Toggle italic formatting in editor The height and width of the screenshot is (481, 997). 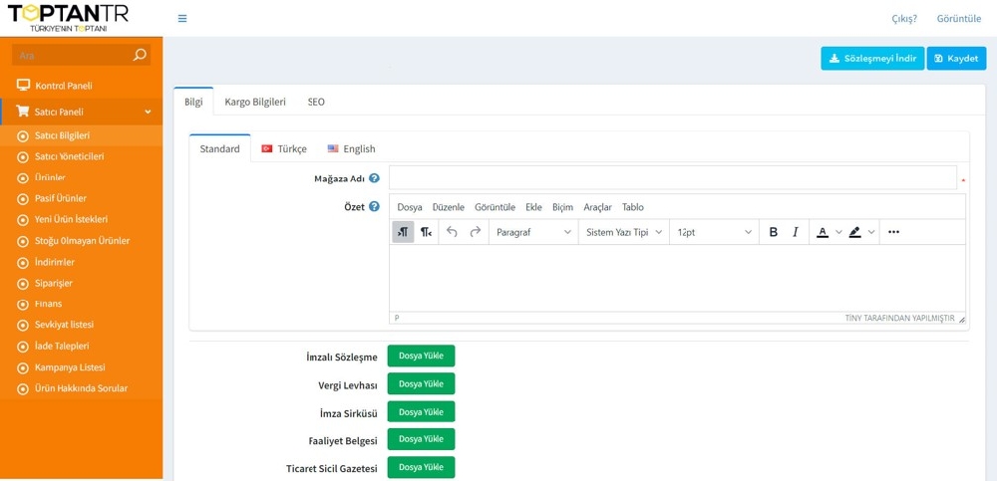coord(795,232)
